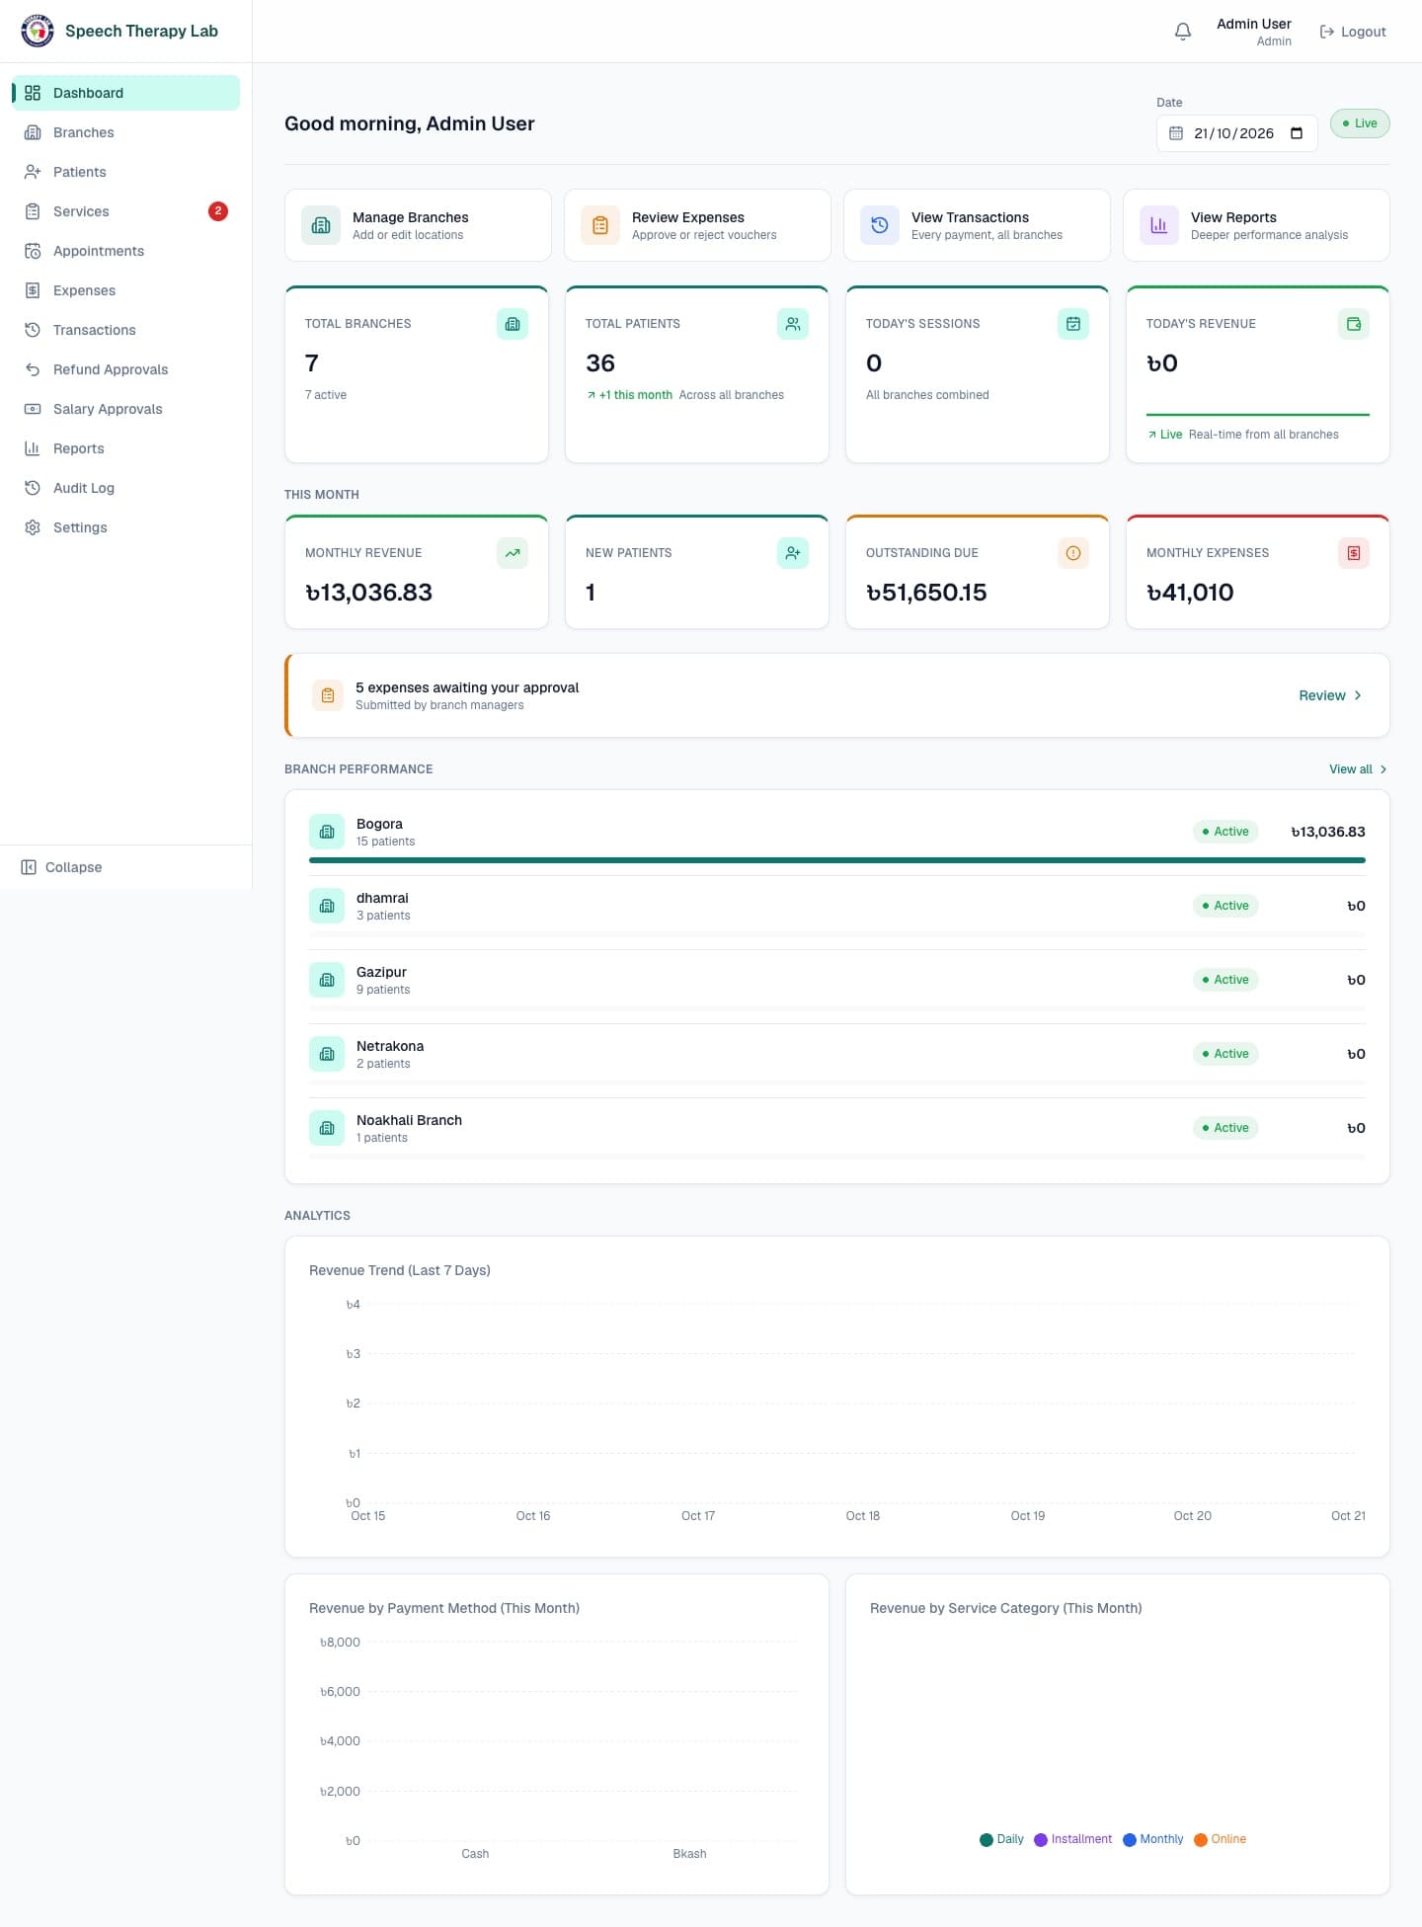The width and height of the screenshot is (1422, 1927).
Task: Toggle Online legend item
Action: tap(1220, 1839)
